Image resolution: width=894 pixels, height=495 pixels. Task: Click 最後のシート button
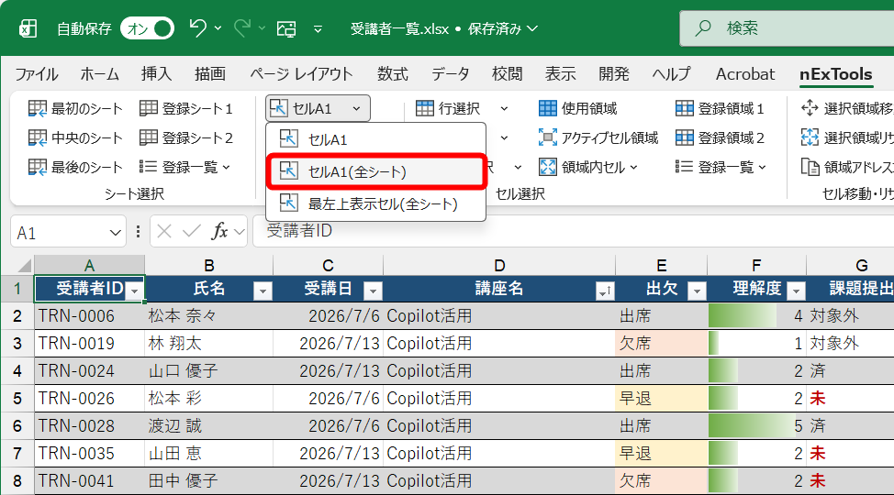[75, 167]
